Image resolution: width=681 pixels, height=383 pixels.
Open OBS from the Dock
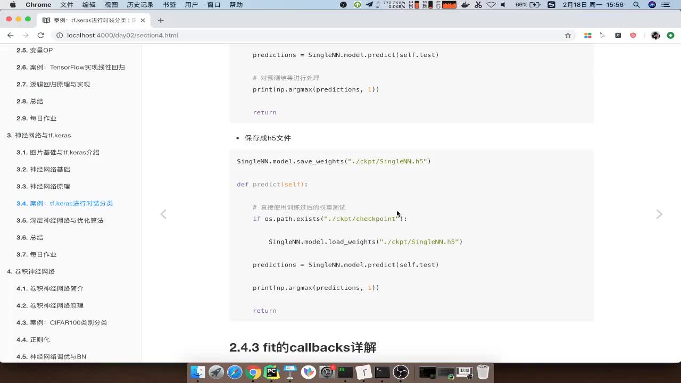[401, 372]
